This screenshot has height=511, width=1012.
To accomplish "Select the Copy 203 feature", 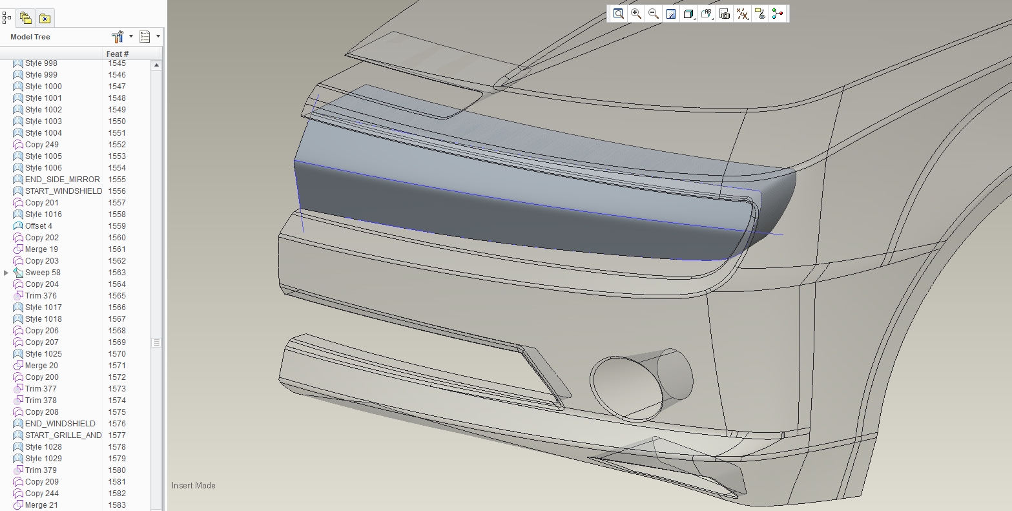I will tap(42, 261).
